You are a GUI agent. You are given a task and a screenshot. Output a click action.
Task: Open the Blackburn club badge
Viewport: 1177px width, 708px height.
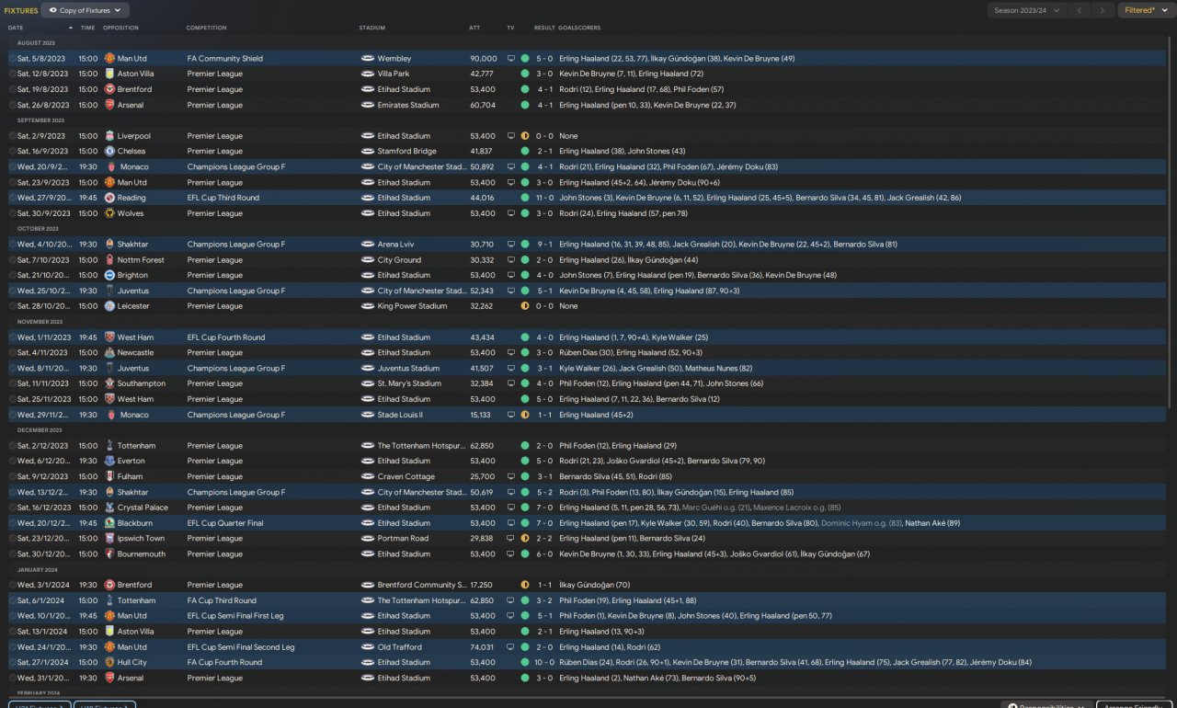(109, 523)
